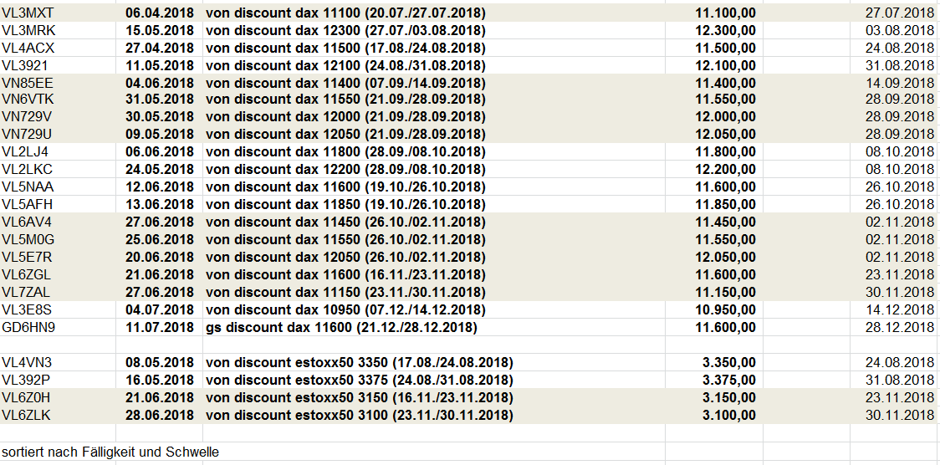
Task: Select date cell 15.05.2018
Action: pos(160,31)
